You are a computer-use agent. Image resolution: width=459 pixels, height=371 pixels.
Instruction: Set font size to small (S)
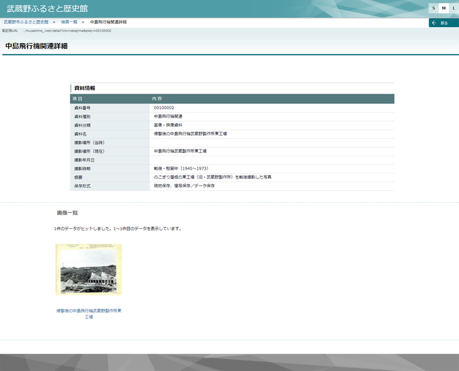point(434,8)
